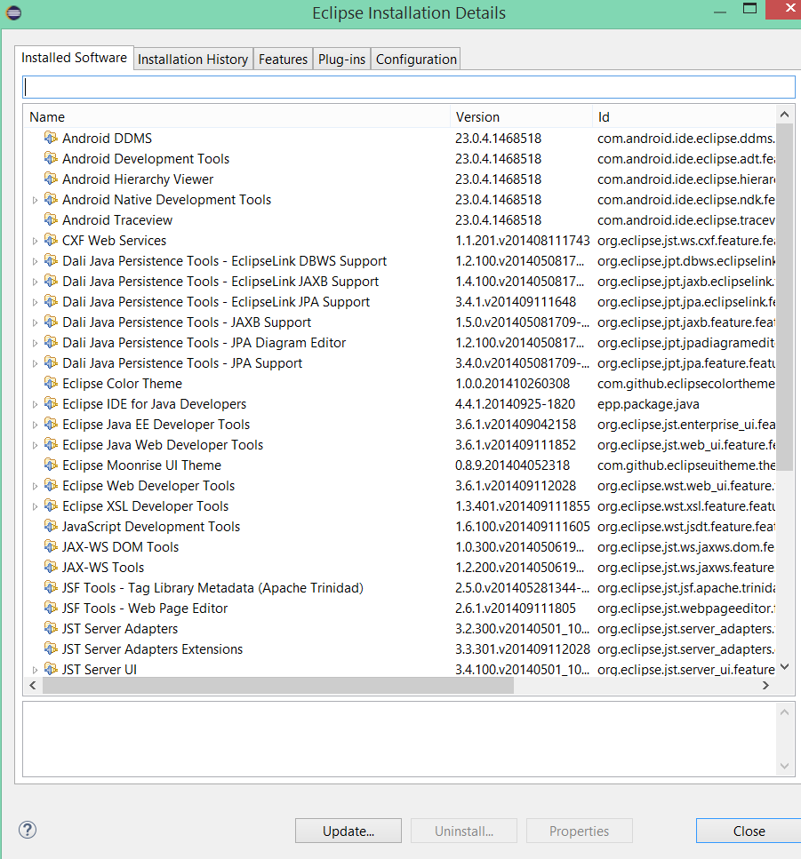Expand Android Native Development Tools node
Image resolution: width=801 pixels, height=859 pixels.
click(35, 201)
